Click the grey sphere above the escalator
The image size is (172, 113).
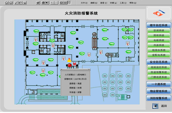point(94,34)
